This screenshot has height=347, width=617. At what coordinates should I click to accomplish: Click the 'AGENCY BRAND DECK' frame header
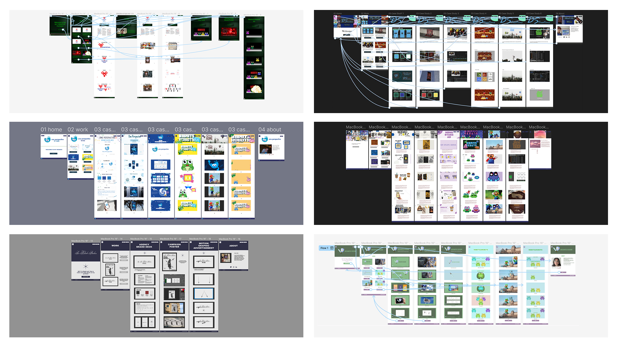click(x=144, y=246)
